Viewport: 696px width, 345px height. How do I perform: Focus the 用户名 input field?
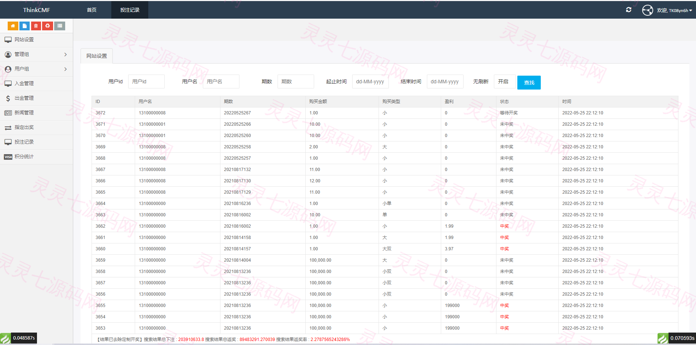[x=221, y=81]
